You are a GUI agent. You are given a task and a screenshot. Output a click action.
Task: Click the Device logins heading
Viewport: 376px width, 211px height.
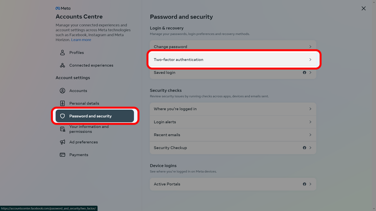[x=163, y=166]
